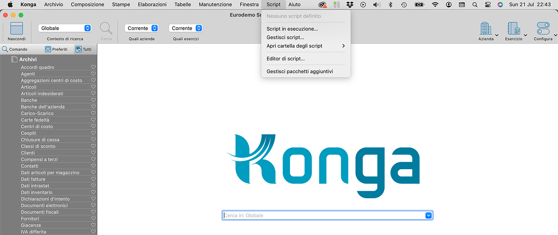
Task: Open Spotlight search in menu bar
Action: coord(475,5)
